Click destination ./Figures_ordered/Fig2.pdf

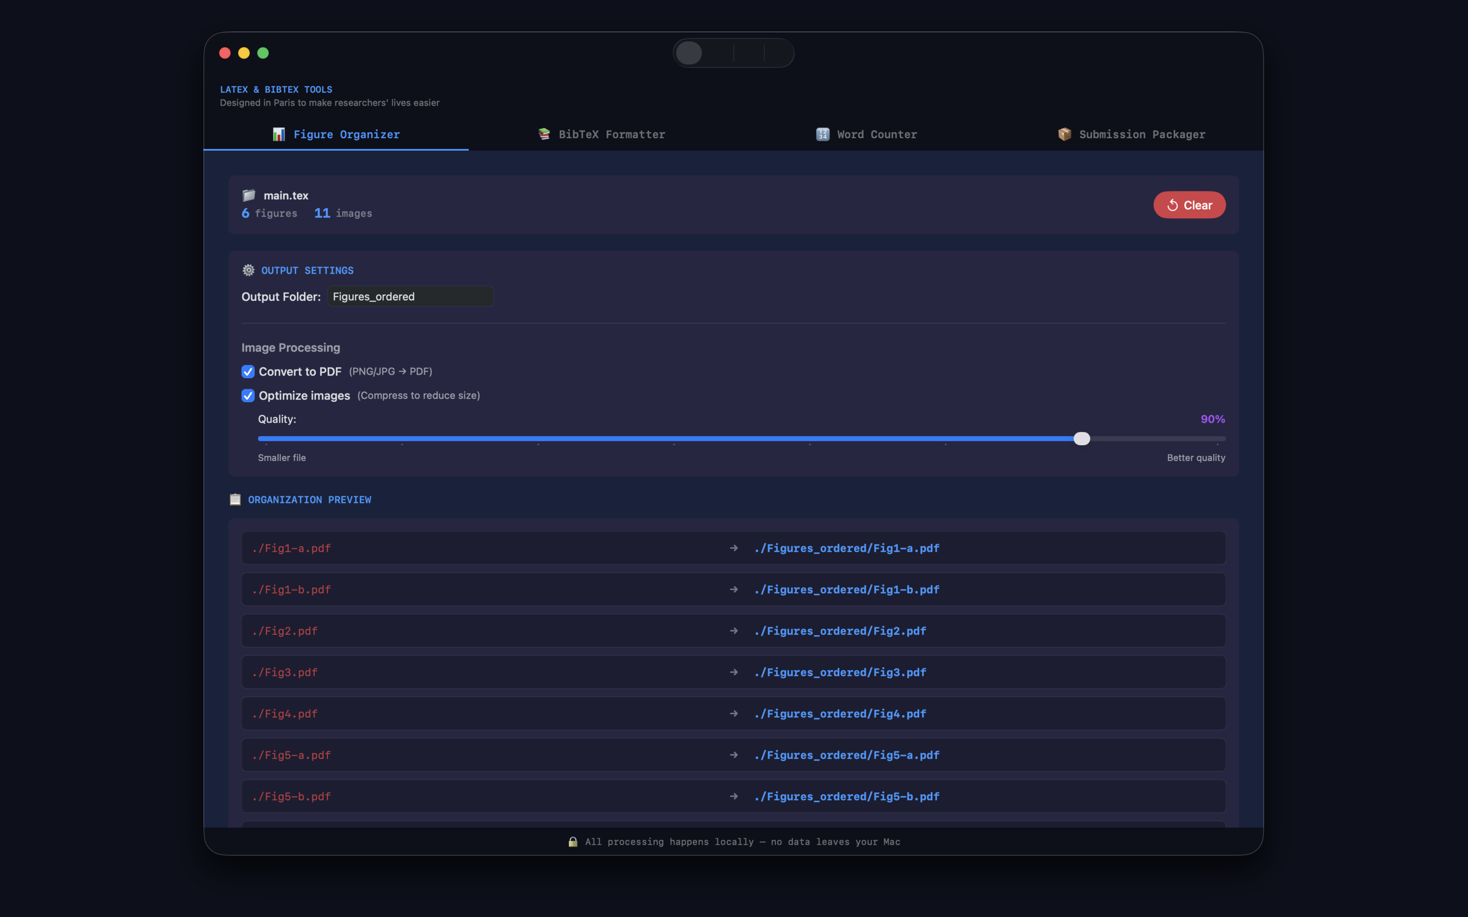click(x=840, y=631)
